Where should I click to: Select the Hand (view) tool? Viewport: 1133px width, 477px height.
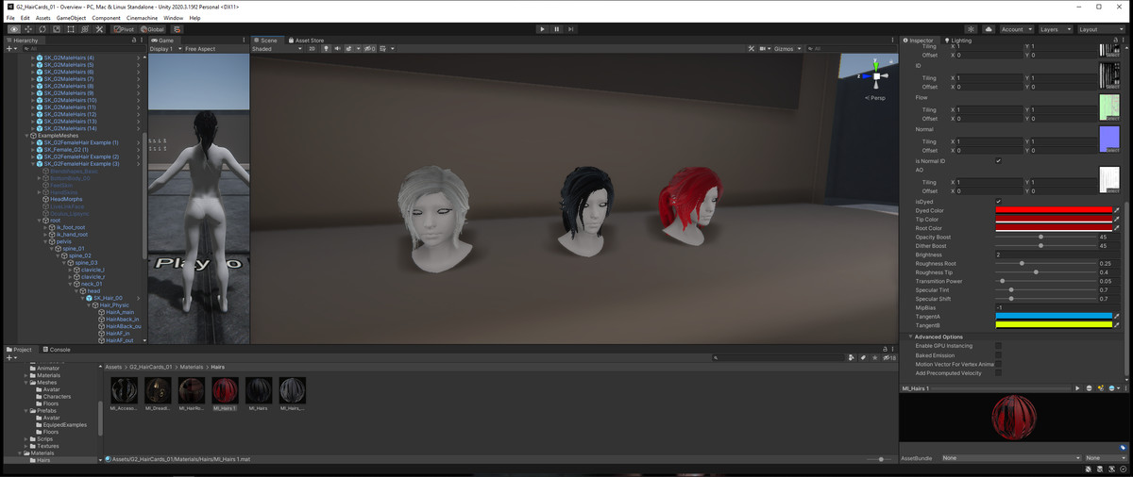pyautogui.click(x=14, y=29)
